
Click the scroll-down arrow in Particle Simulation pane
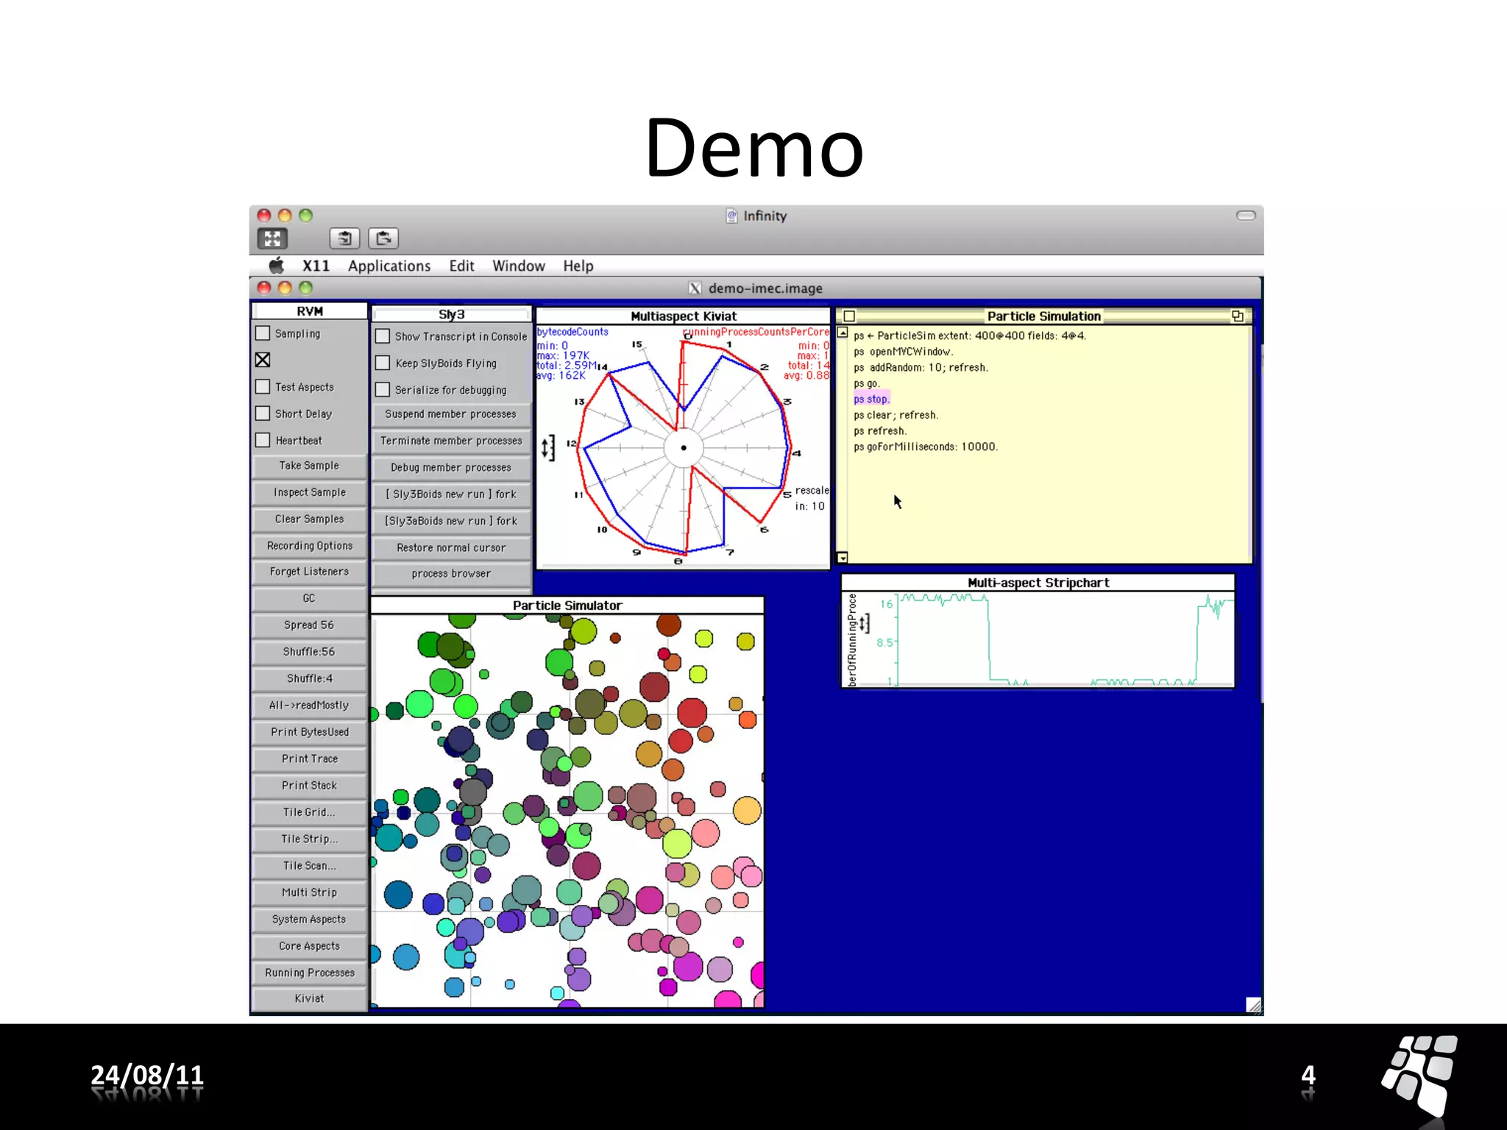(x=843, y=558)
